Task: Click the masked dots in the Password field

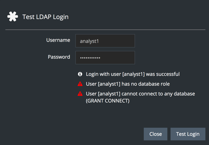Action: point(90,58)
